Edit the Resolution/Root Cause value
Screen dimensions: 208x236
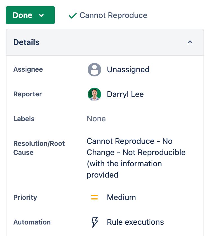136,158
